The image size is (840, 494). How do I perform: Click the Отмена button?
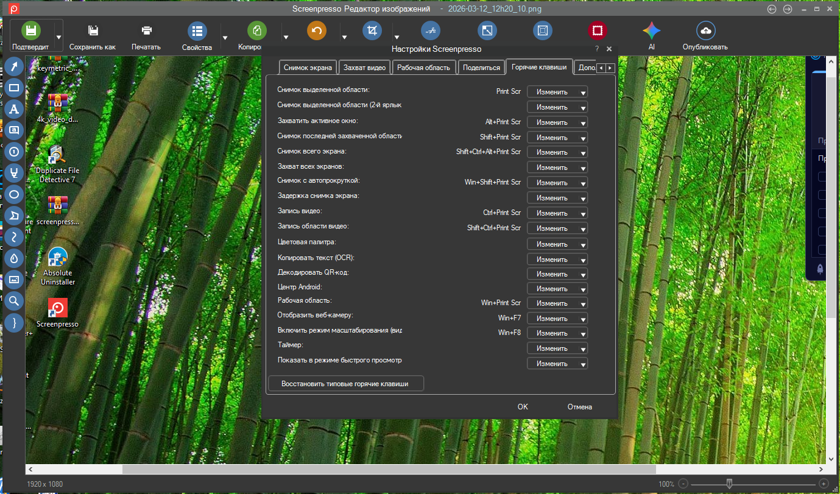point(579,407)
